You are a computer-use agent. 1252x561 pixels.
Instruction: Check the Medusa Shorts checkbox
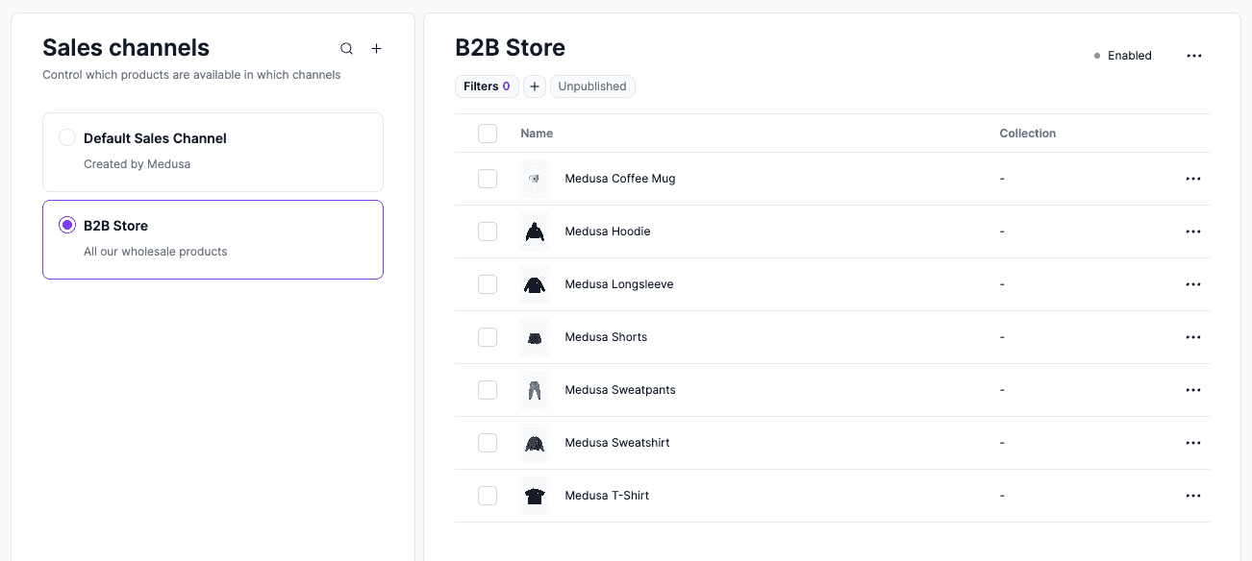coord(488,337)
